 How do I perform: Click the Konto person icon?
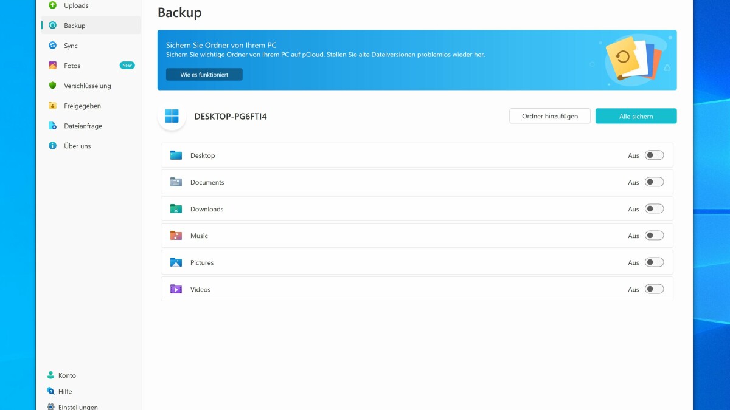point(50,375)
